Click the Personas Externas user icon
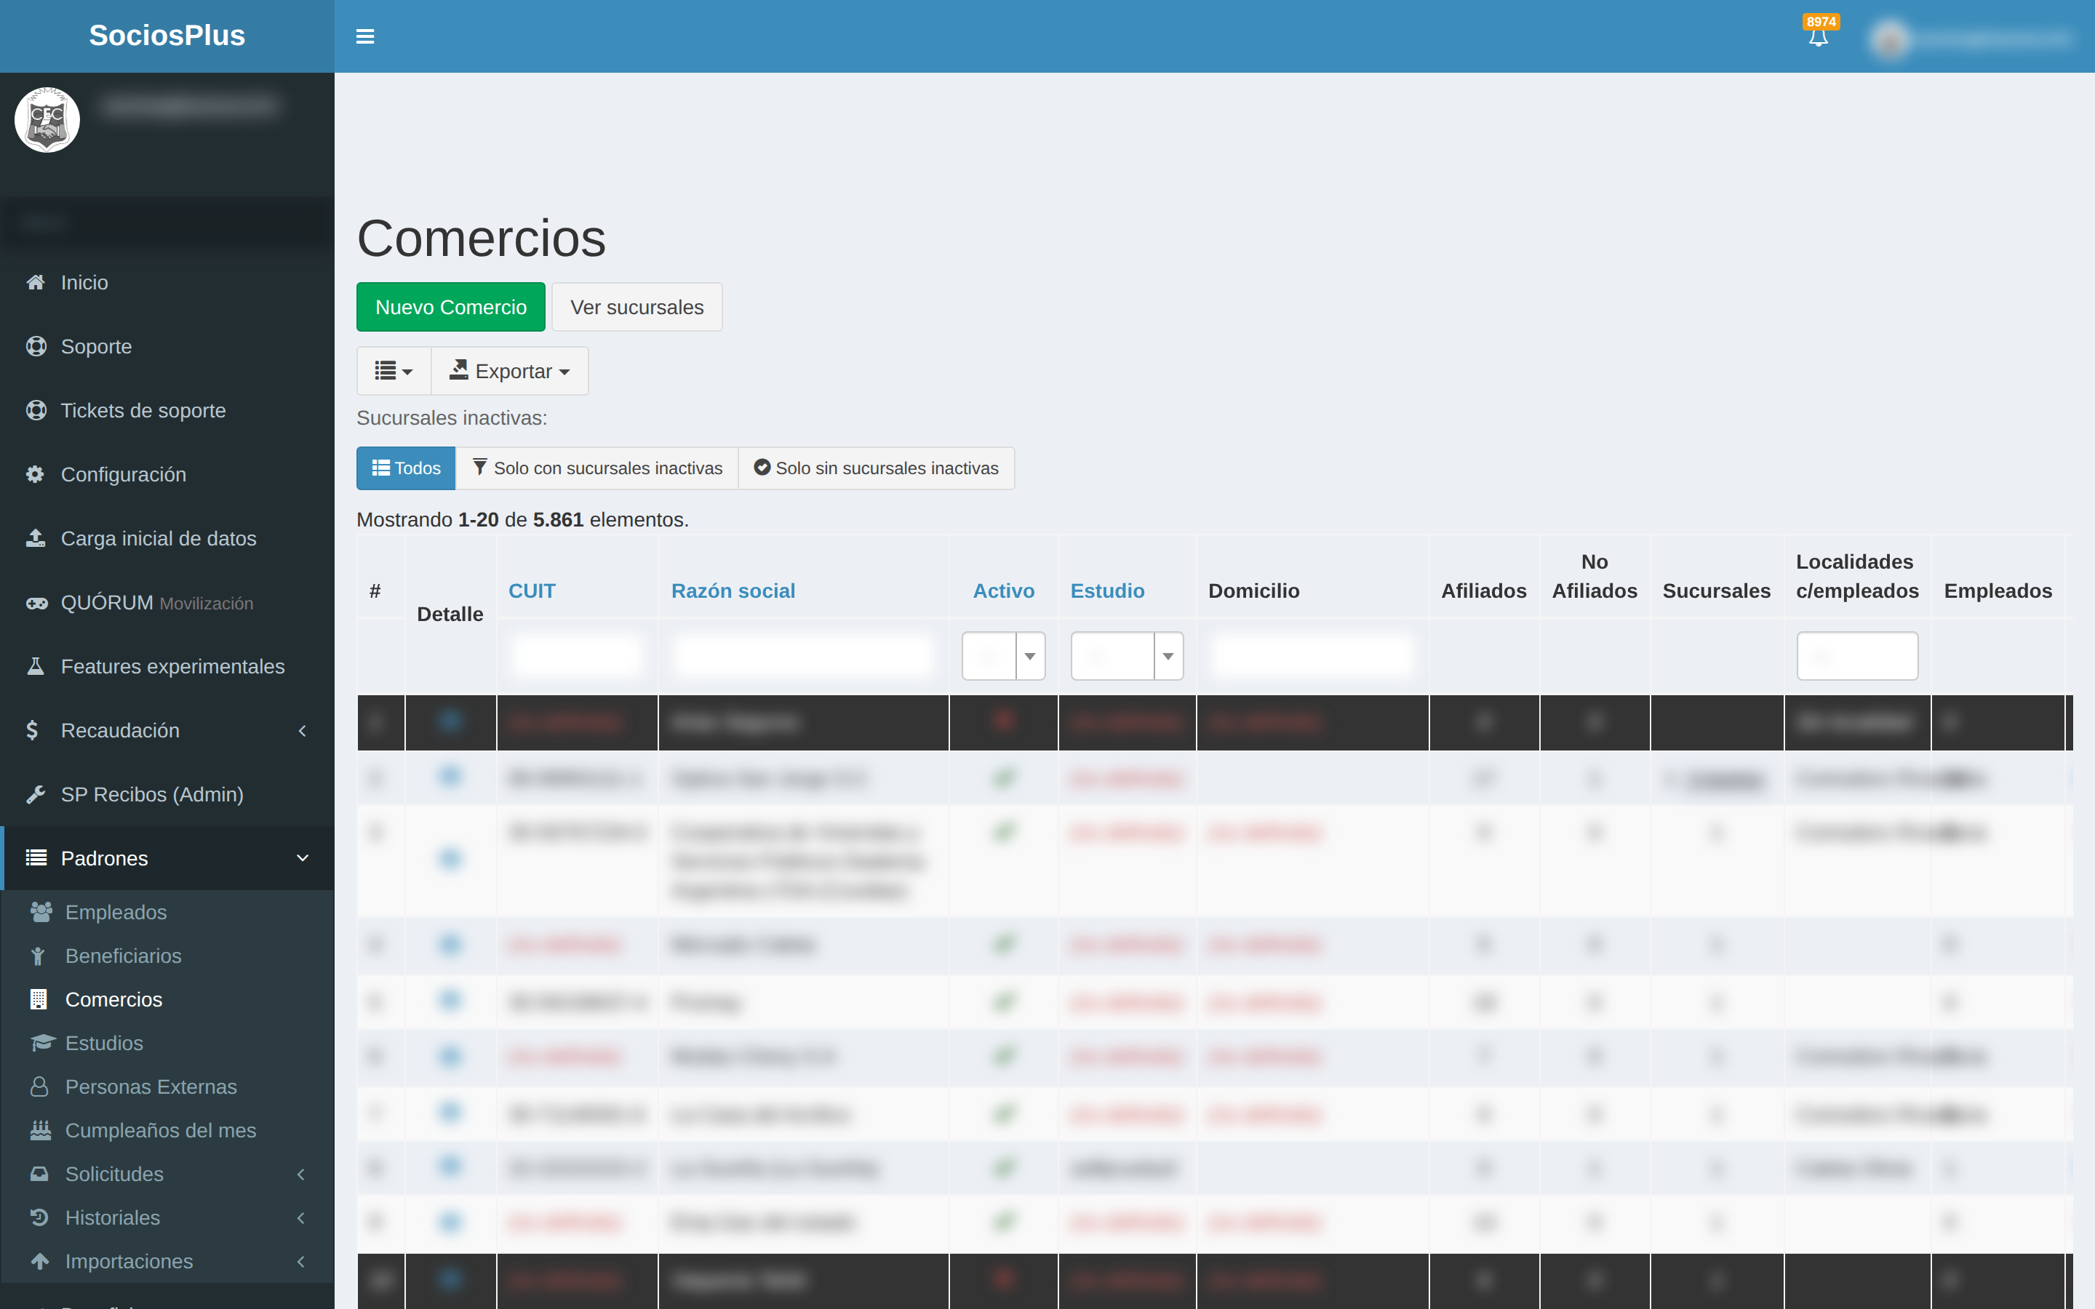The height and width of the screenshot is (1309, 2095). [x=39, y=1086]
